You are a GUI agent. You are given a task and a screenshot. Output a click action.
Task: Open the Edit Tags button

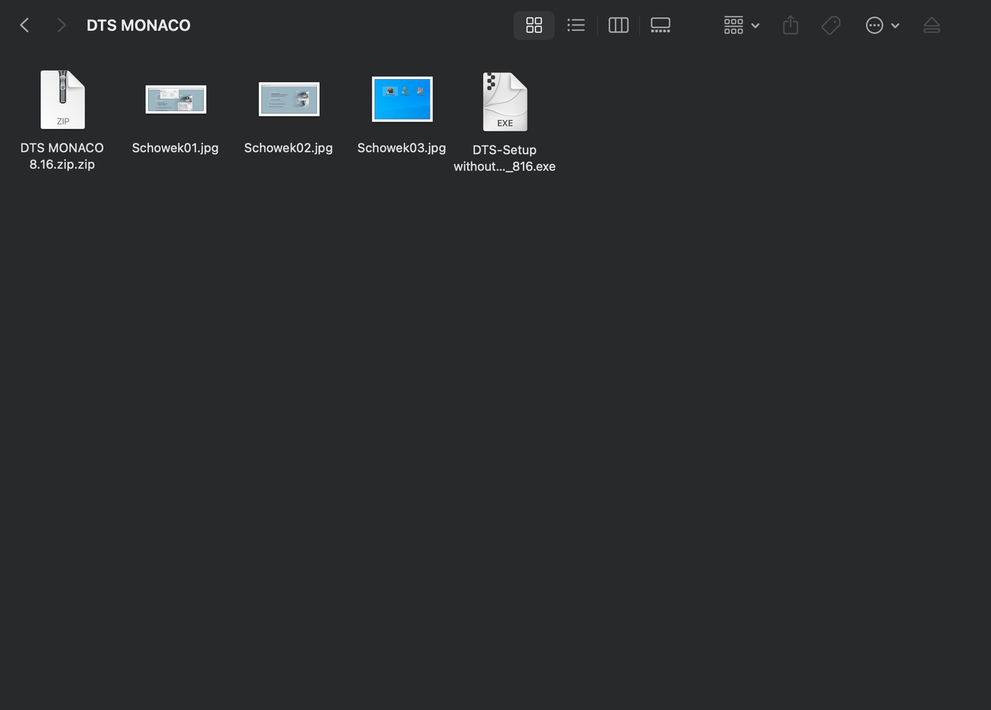tap(831, 25)
